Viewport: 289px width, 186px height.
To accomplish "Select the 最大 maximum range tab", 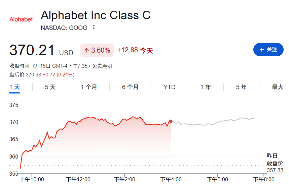I will pos(277,87).
